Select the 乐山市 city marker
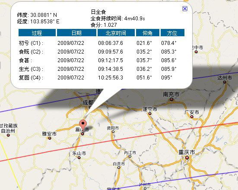Viewport: 238px width, 190px height. pyautogui.click(x=79, y=158)
